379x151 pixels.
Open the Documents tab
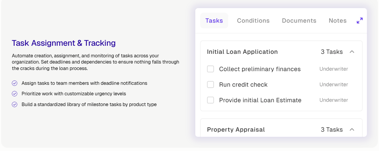(x=299, y=21)
